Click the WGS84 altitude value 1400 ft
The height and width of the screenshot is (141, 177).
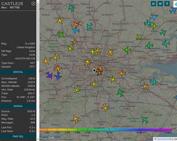(31, 86)
